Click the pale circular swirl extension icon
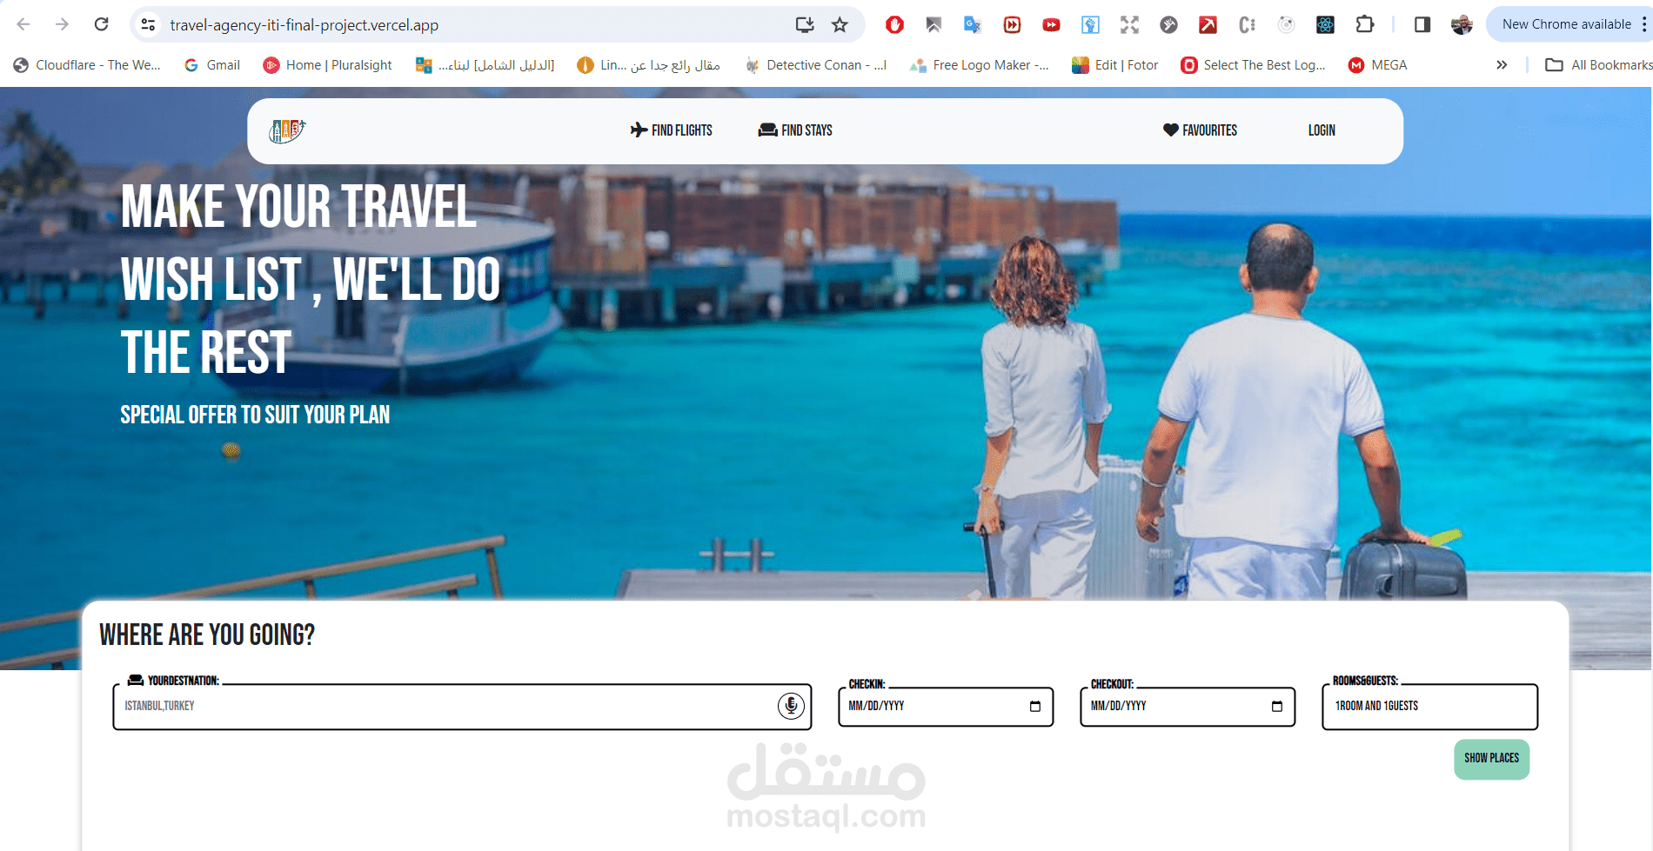Viewport: 1653px width, 851px height. point(1286,24)
